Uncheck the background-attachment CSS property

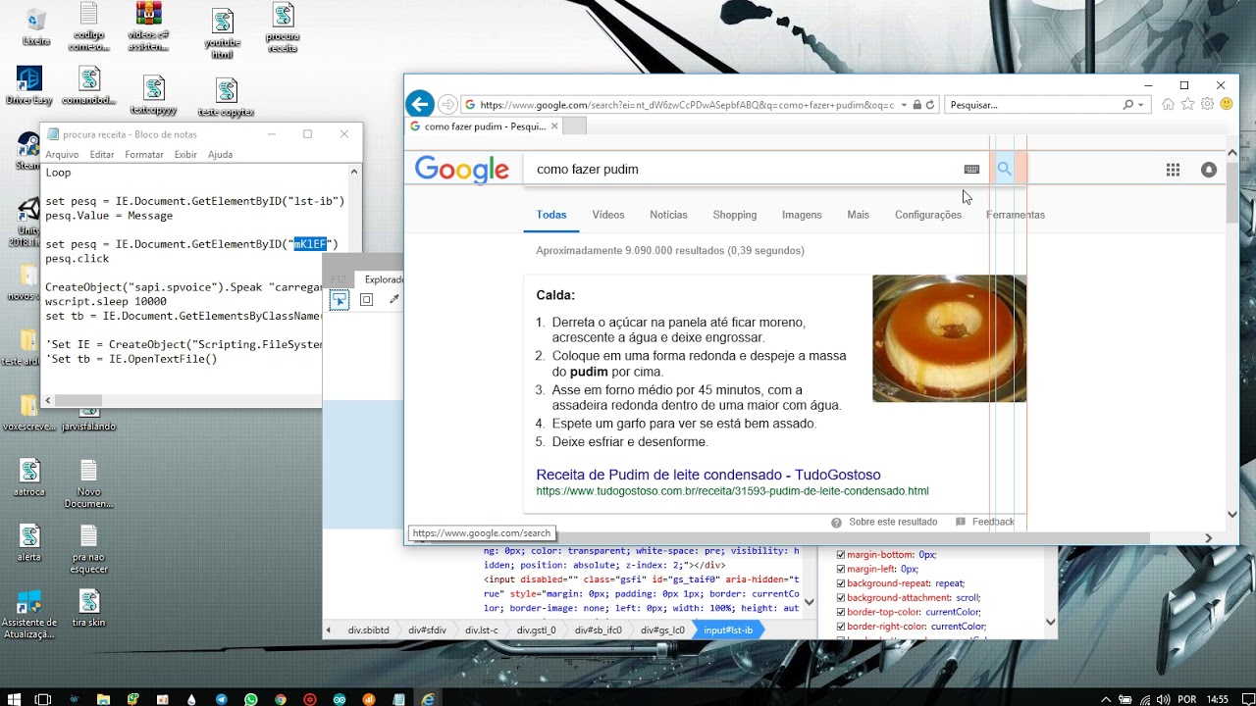(x=840, y=597)
